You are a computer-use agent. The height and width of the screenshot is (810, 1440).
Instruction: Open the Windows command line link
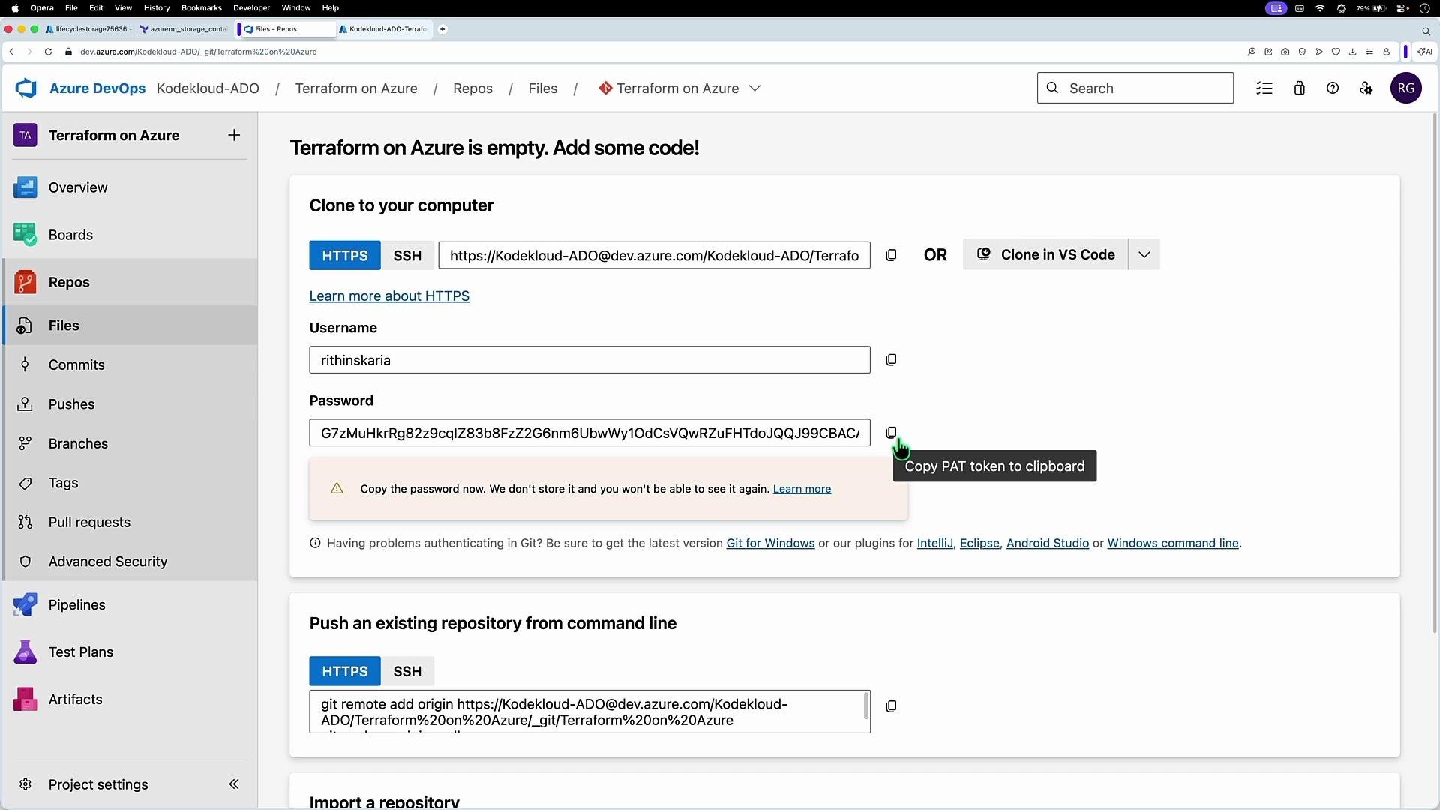[x=1173, y=543]
